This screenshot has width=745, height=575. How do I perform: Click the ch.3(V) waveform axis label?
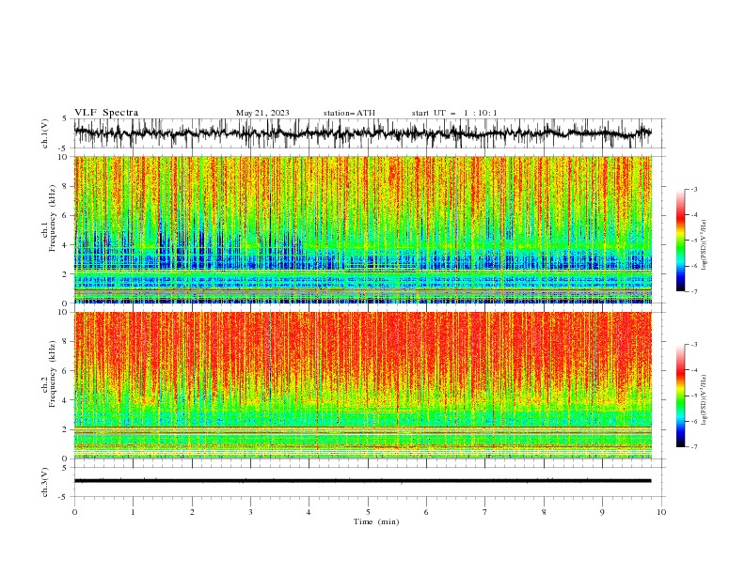pos(45,482)
